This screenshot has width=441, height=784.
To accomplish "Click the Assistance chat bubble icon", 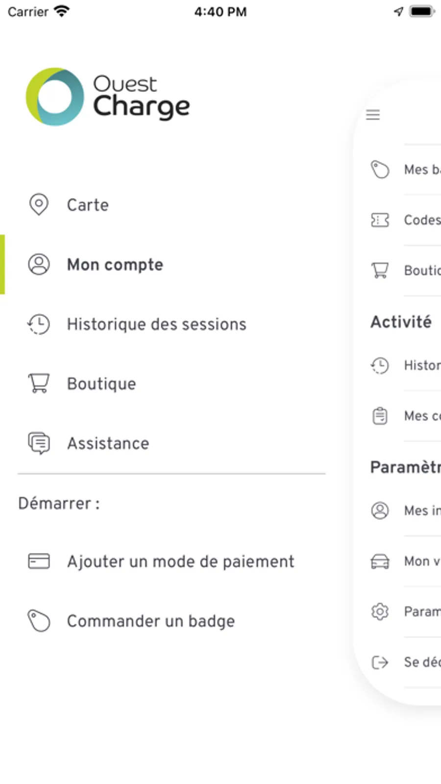I will pyautogui.click(x=39, y=443).
